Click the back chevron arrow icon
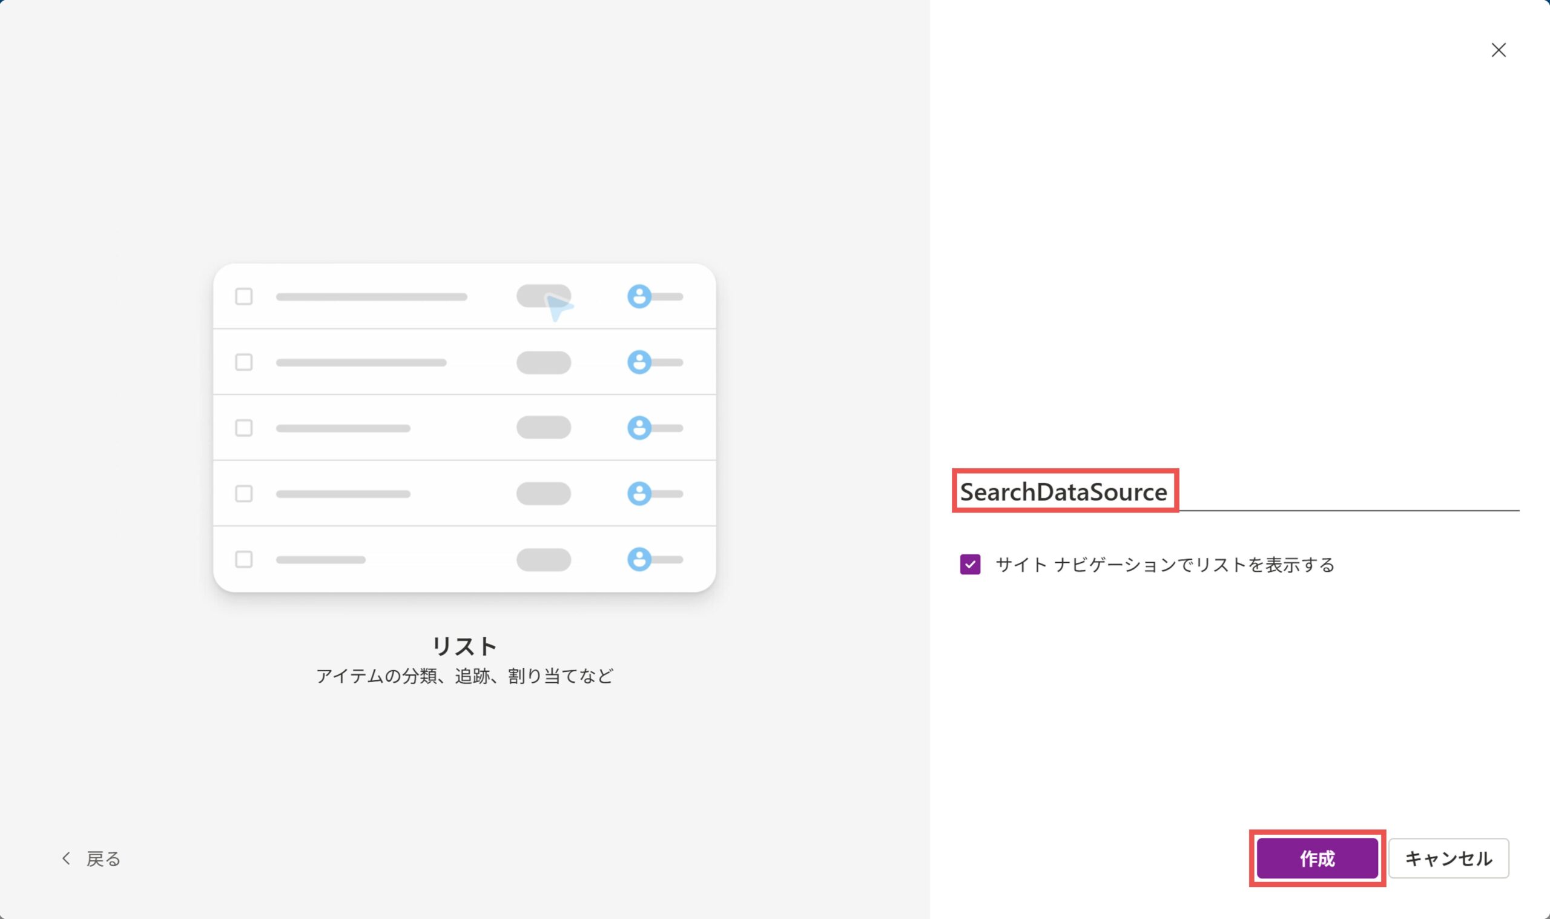The image size is (1550, 919). [x=66, y=858]
